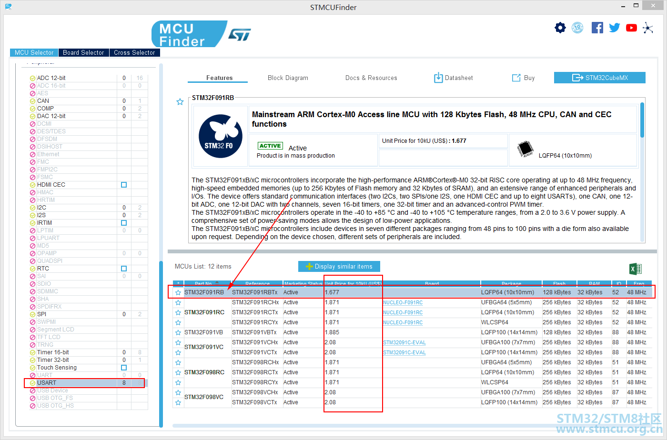The height and width of the screenshot is (440, 667).
Task: Sort by the Flash column header
Action: tap(559, 283)
